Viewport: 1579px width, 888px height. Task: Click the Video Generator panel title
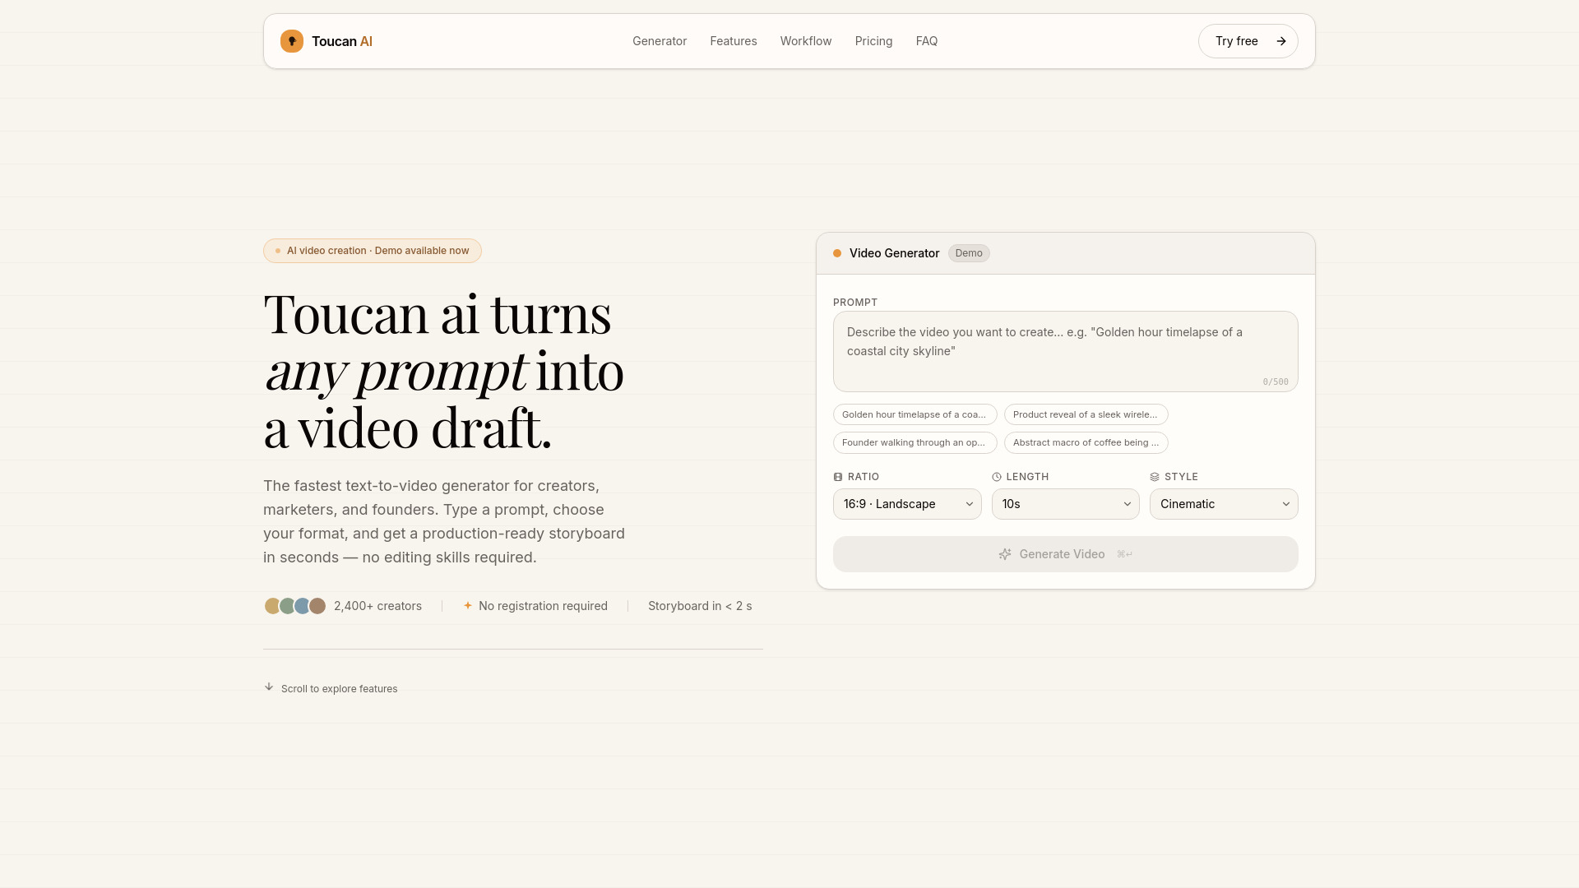894,253
